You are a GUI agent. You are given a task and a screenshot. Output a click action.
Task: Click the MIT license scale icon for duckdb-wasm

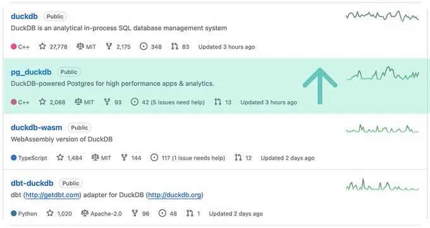(x=95, y=157)
